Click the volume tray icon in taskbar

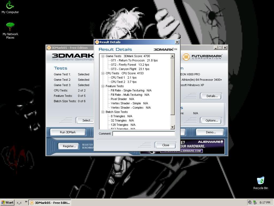click(x=250, y=203)
